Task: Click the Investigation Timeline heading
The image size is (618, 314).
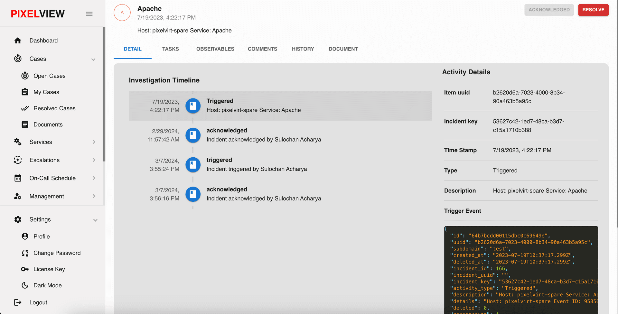Action: 164,80
